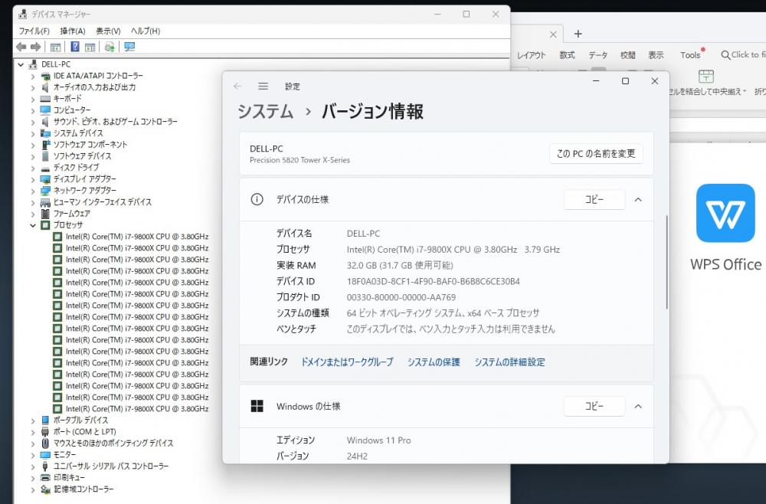Add a new tab with the plus icon in WPS
766x504 pixels.
(x=578, y=34)
